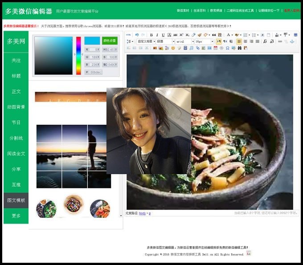
Task: Insert a single image icon
Action: 155,48
